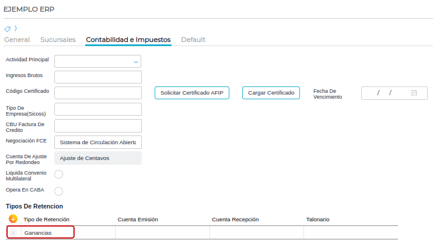Click the Ajuste de Centavos account field
The image size is (433, 240).
pos(98,158)
